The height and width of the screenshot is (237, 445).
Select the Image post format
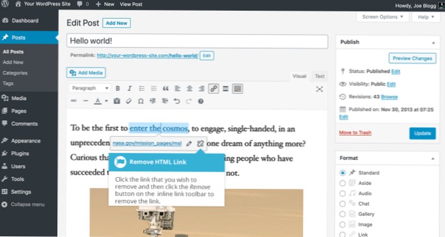[342, 225]
